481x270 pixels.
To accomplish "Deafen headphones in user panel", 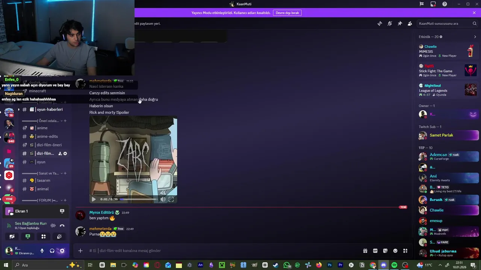I will click(52, 251).
